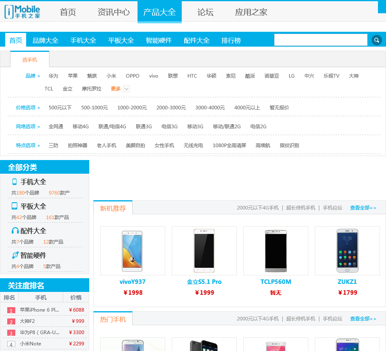Choose price range 4000元以上
Viewport: 386px width, 351px height.
pyautogui.click(x=247, y=108)
